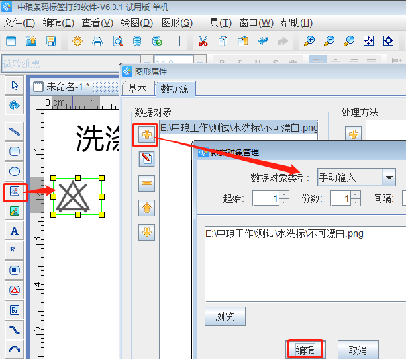Decrease the 份数 value with down stepper

[354, 202]
